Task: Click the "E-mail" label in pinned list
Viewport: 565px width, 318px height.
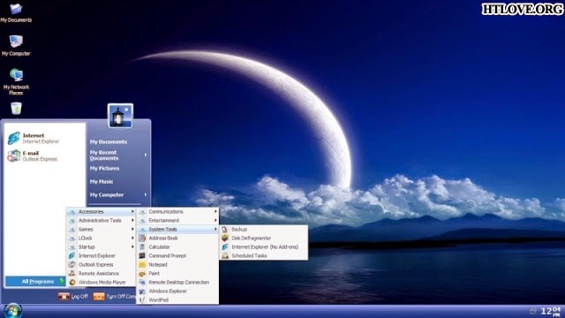Action: [x=31, y=153]
